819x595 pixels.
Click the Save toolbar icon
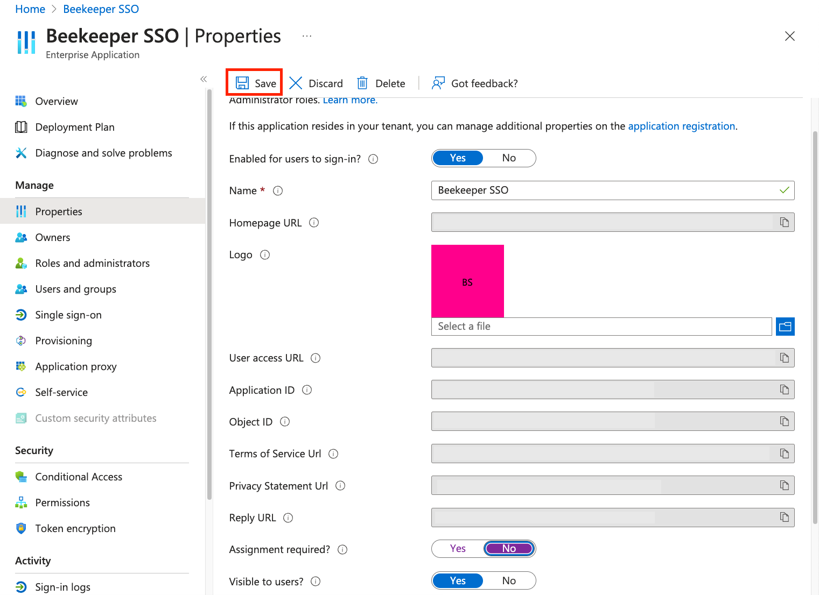click(242, 83)
